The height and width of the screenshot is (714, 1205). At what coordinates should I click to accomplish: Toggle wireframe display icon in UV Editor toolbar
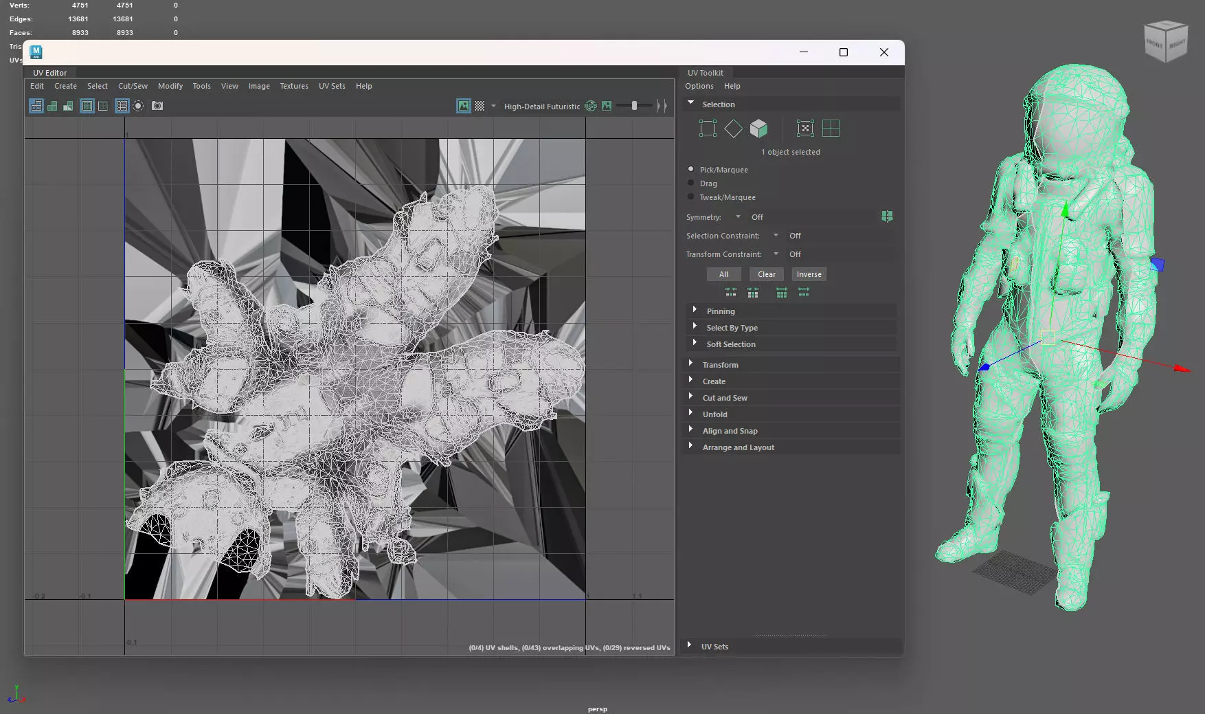[36, 106]
